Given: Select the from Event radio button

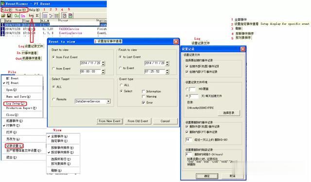Looking at the screenshot, I should (53, 69).
